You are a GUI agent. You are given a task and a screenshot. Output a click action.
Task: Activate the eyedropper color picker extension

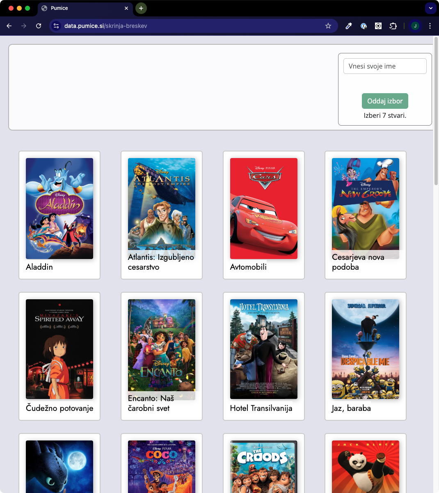click(349, 26)
